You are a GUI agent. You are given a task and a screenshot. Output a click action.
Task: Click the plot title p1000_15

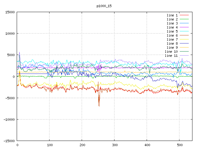pyautogui.click(x=104, y=6)
